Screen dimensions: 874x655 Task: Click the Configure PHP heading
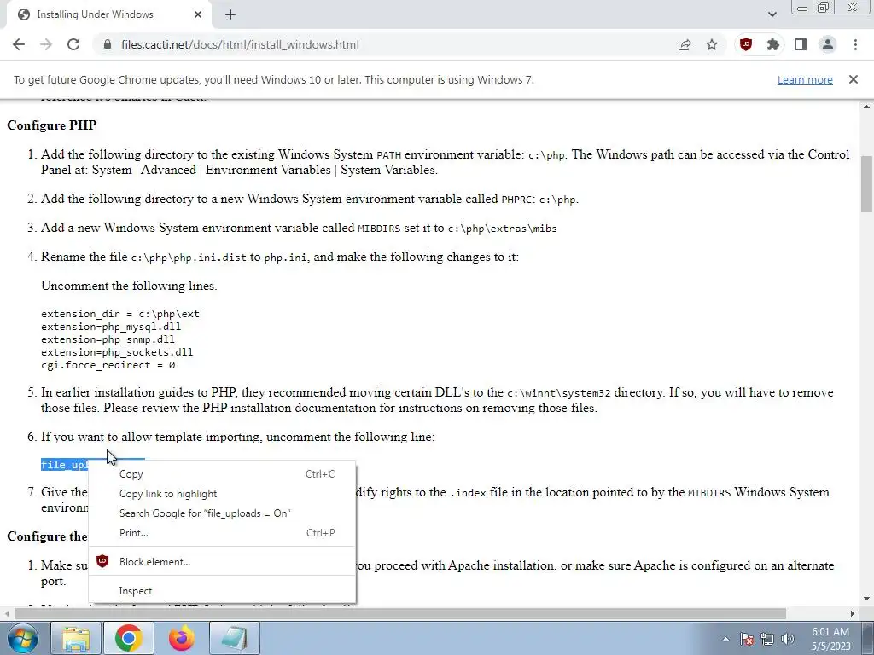pos(52,125)
